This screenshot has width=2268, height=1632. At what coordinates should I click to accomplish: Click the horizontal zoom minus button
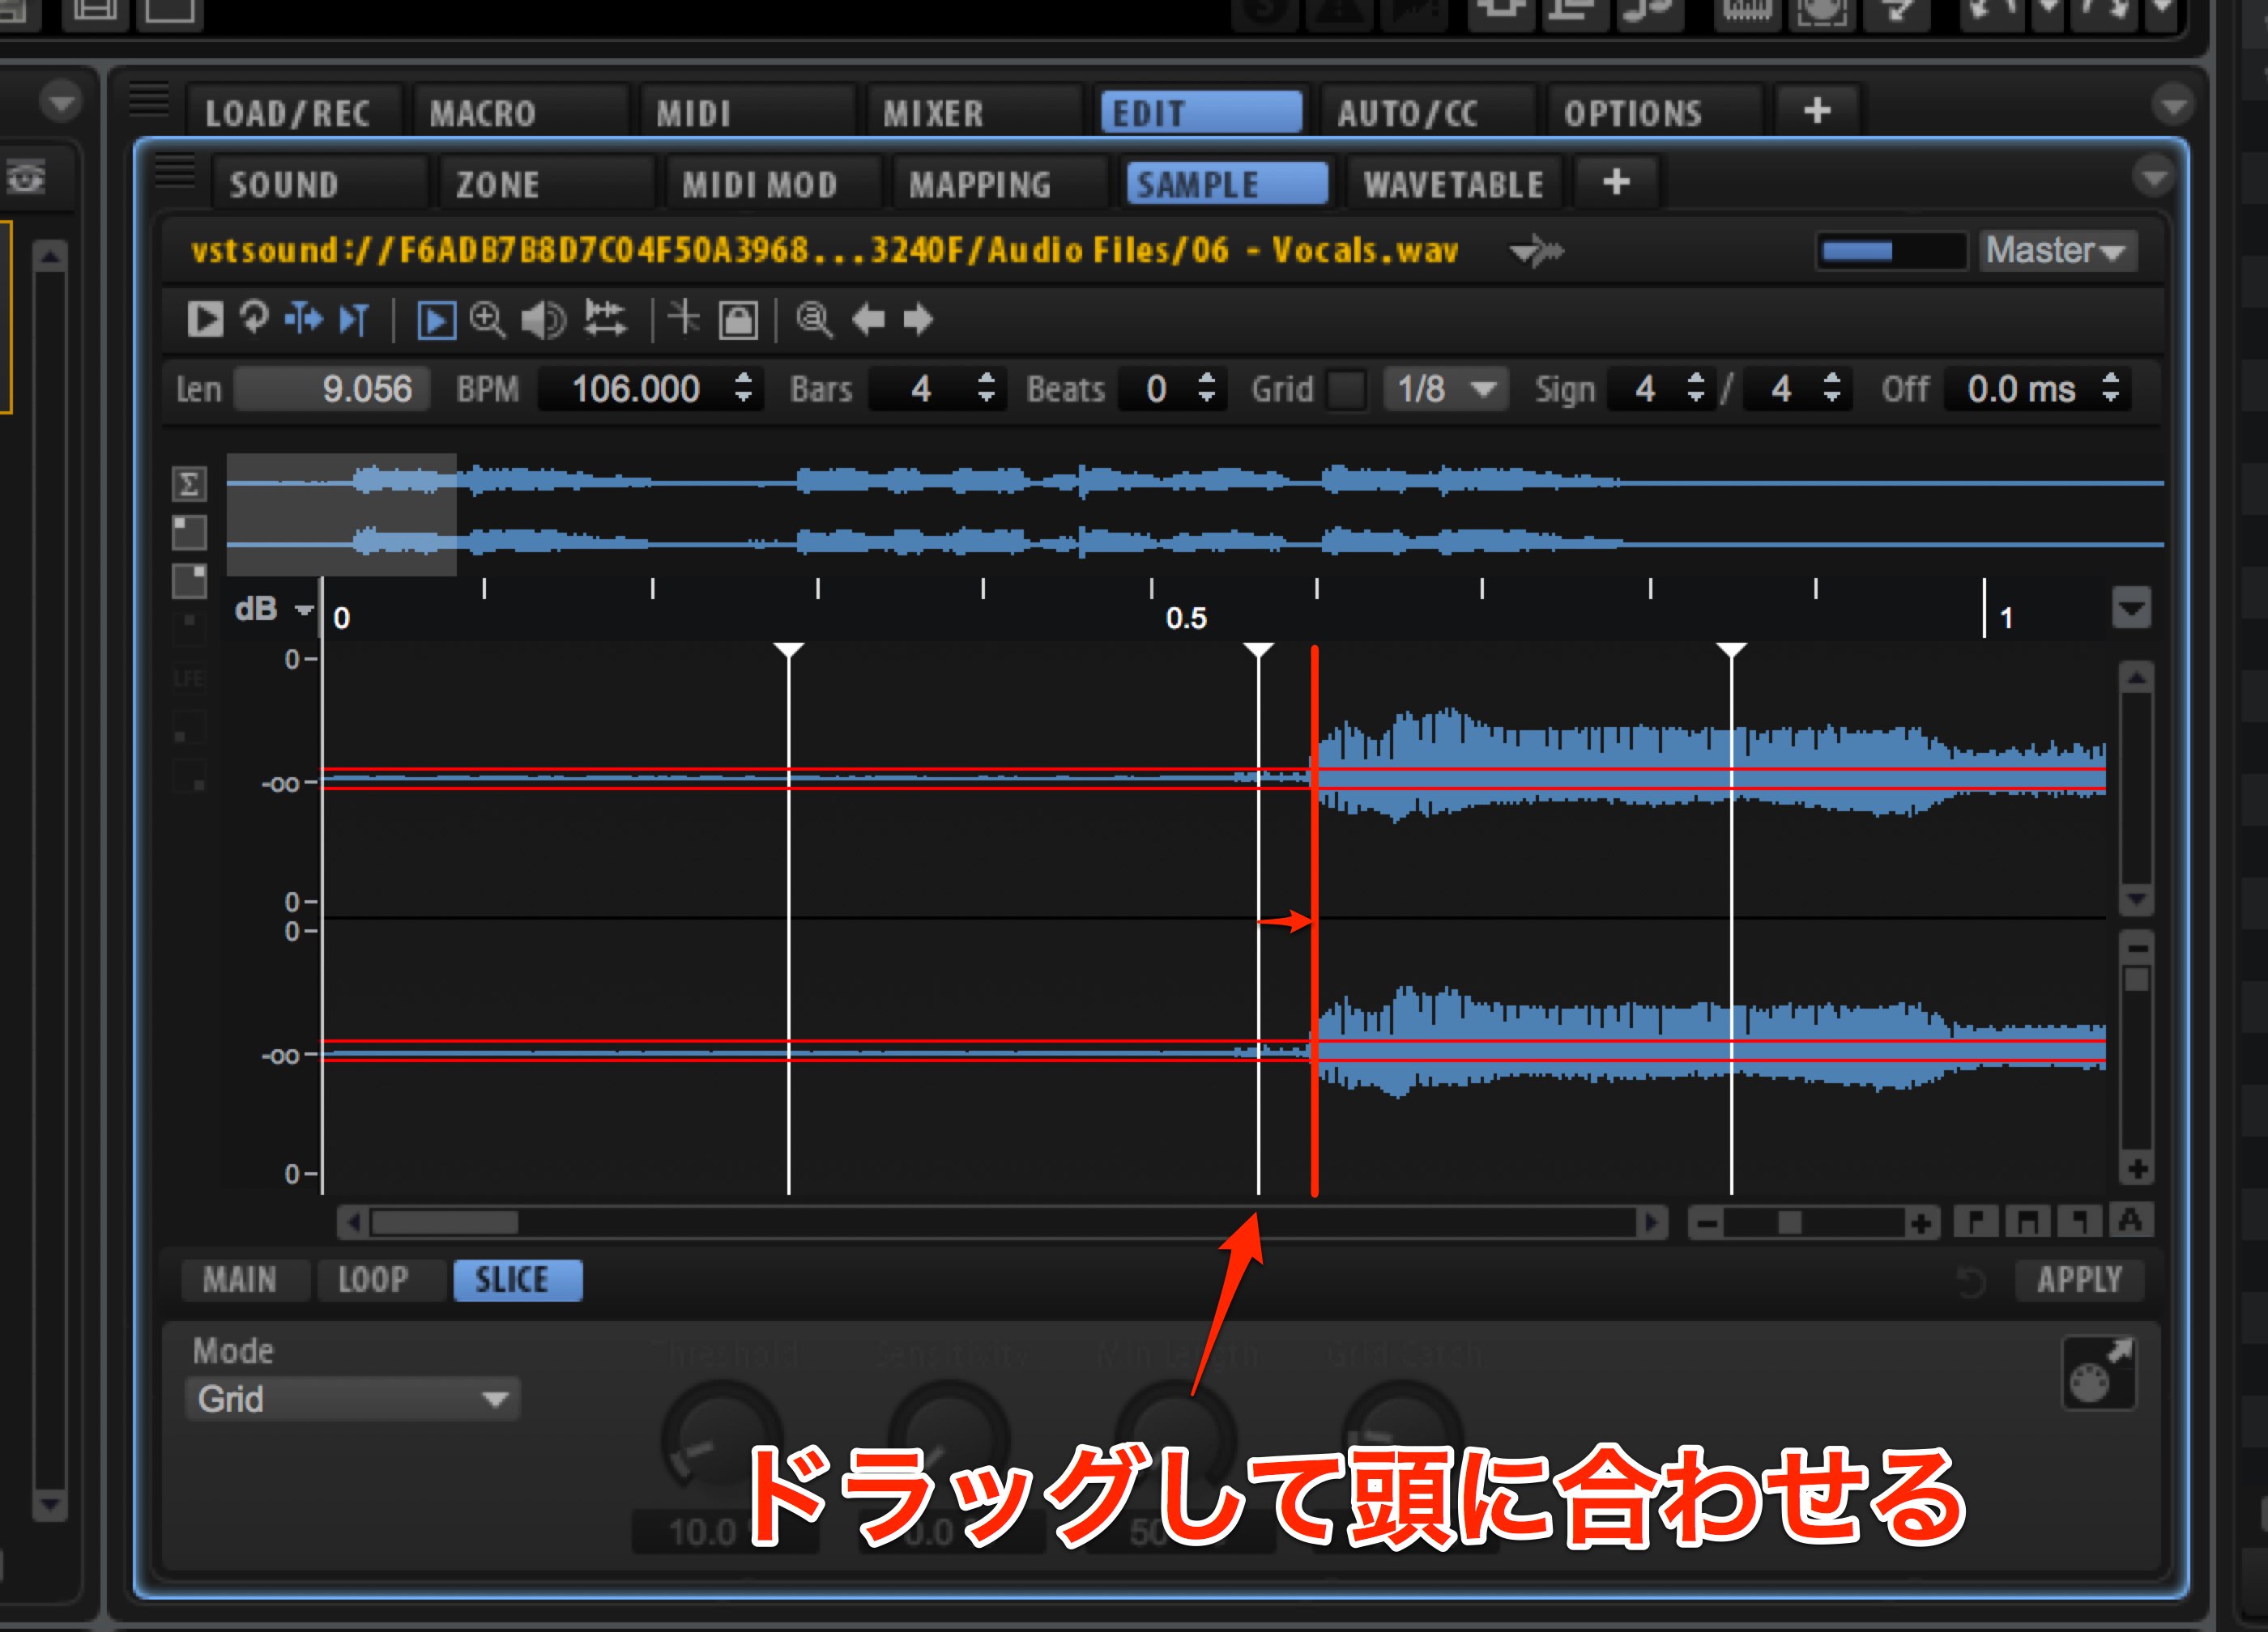click(1707, 1223)
